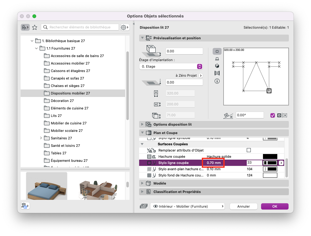
Task: Click the à Zéro Projet elevation field
Action: click(x=184, y=82)
